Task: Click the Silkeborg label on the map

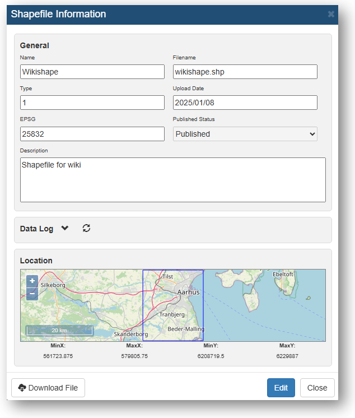Action: coord(53,285)
